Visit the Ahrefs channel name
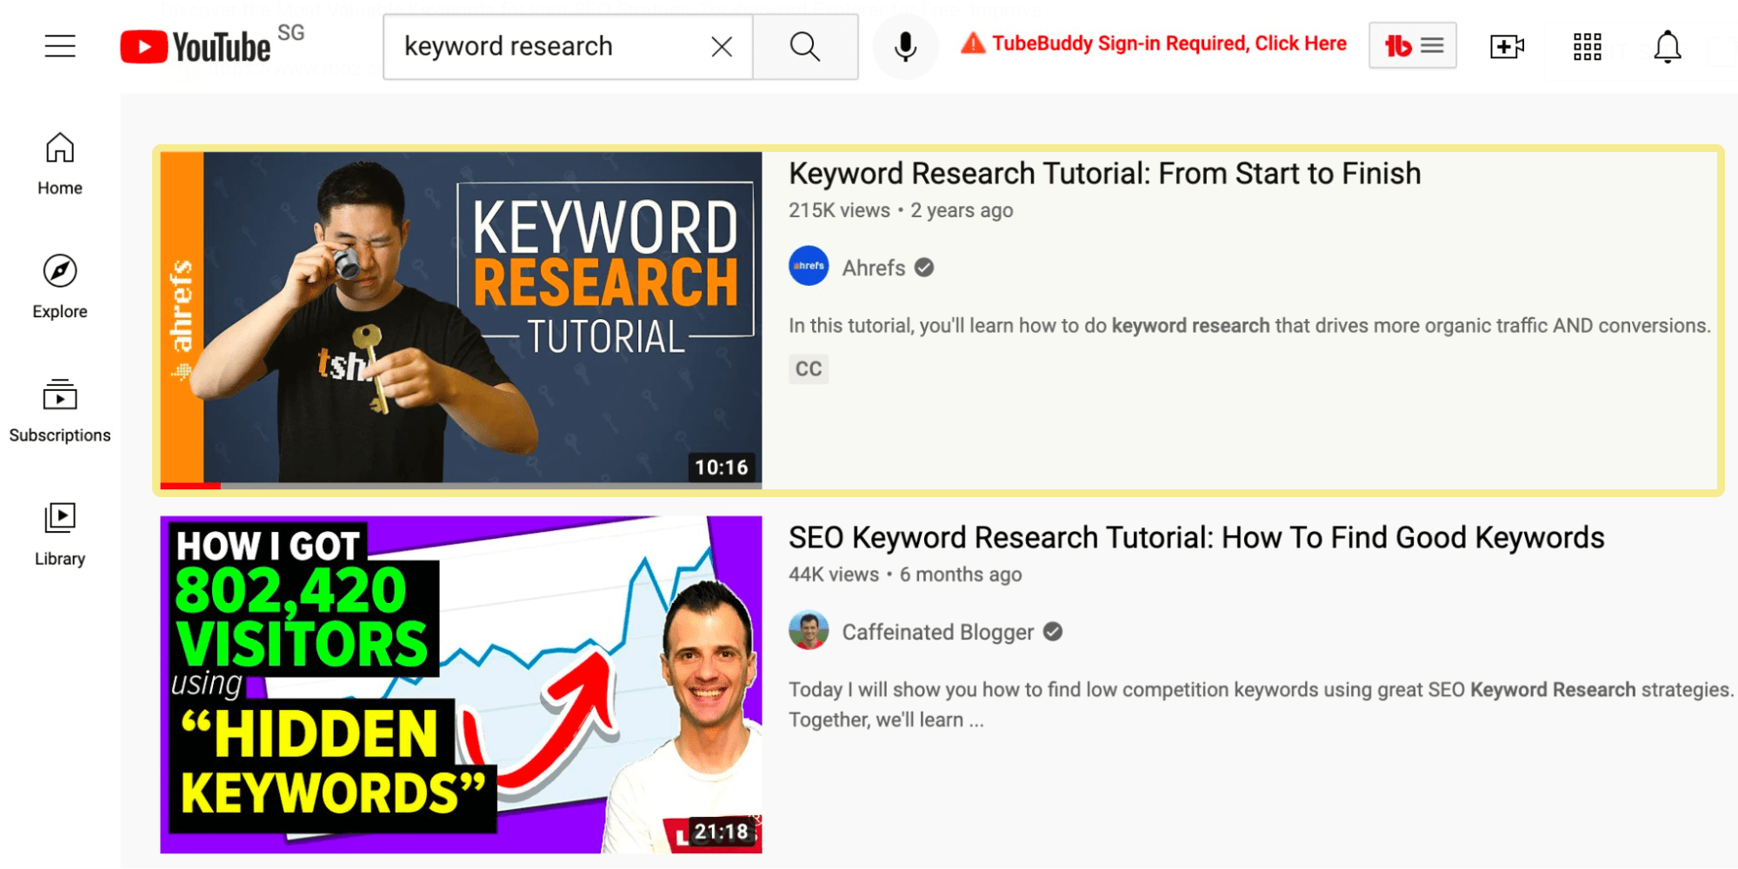The width and height of the screenshot is (1738, 869). click(x=873, y=269)
